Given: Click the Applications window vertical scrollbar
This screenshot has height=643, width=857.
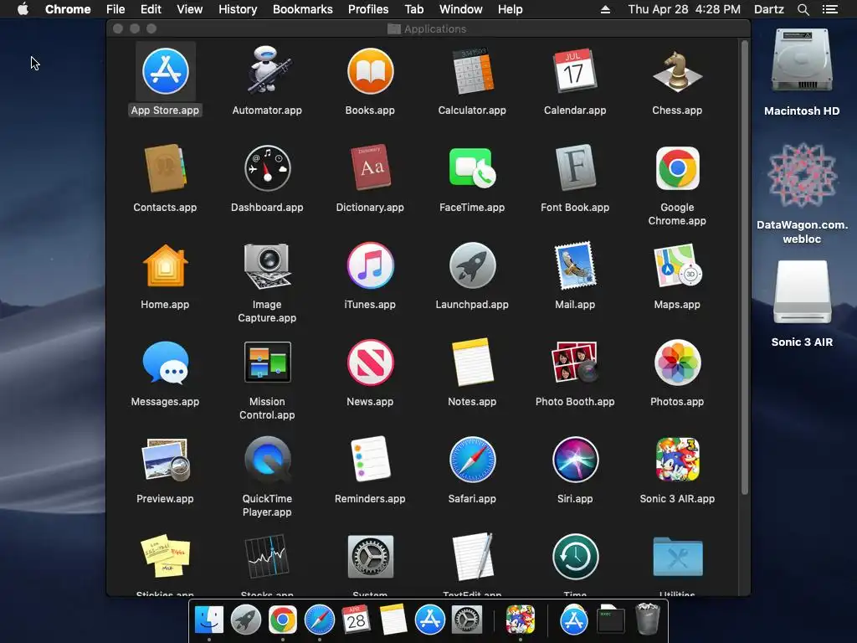Looking at the screenshot, I should (744, 267).
